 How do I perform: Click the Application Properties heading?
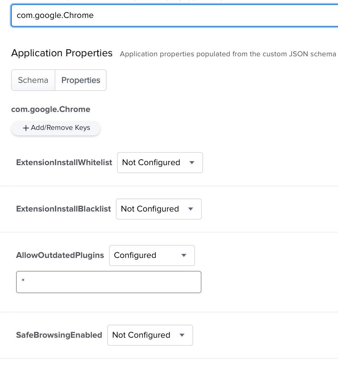pos(62,53)
